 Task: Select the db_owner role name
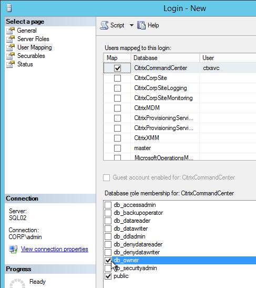[126, 260]
